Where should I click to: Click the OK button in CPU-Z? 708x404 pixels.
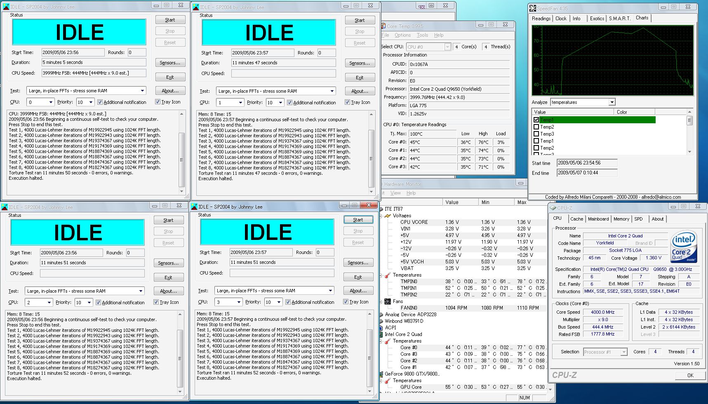(690, 376)
